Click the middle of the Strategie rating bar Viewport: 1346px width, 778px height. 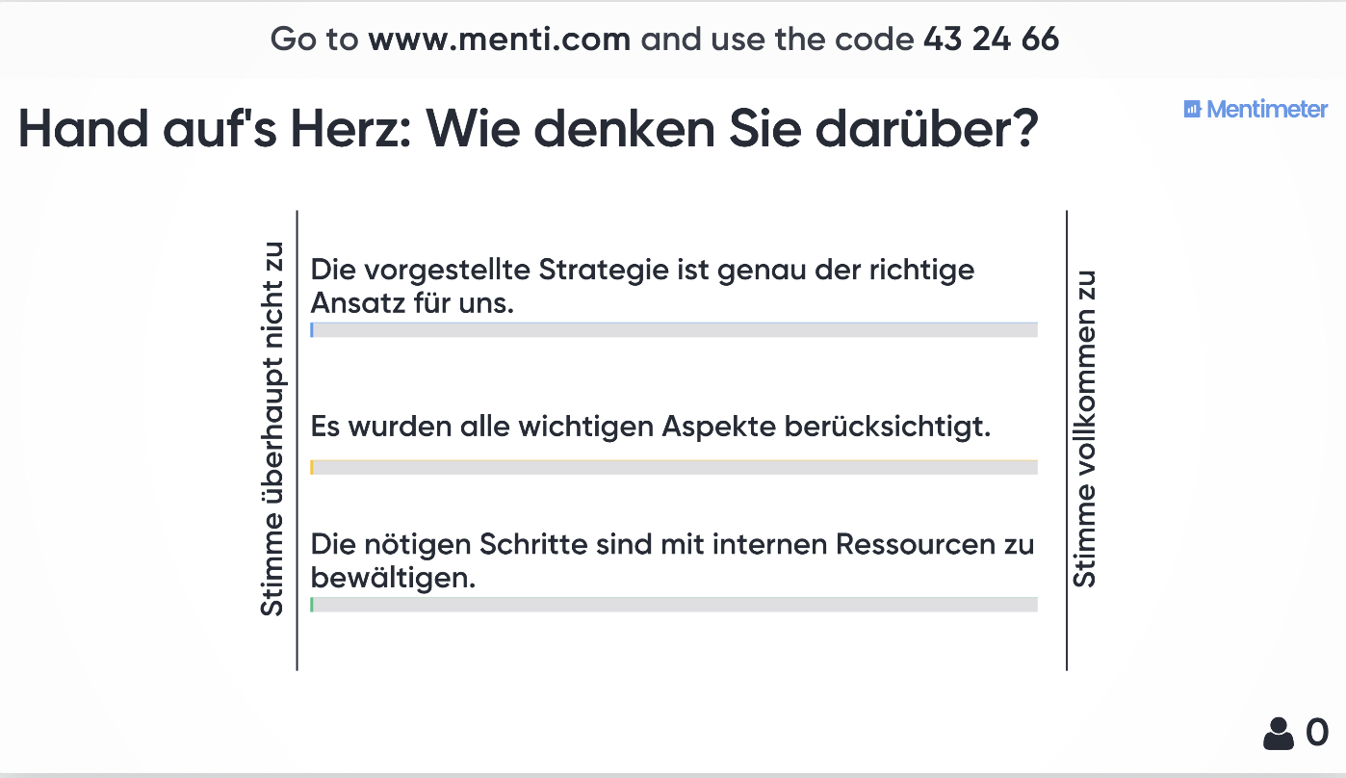click(x=674, y=329)
